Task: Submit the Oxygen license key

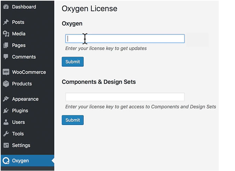Action: point(73,62)
